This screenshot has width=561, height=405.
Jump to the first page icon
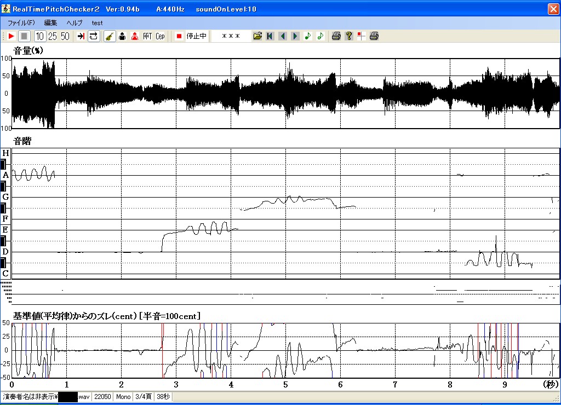coord(270,36)
